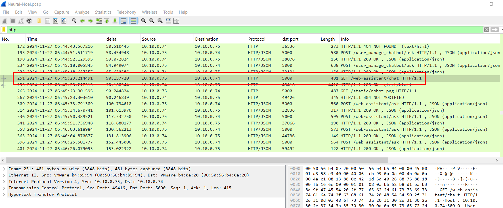503x208 pixels.
Task: Toggle packet colorization rules button
Action: (133, 21)
